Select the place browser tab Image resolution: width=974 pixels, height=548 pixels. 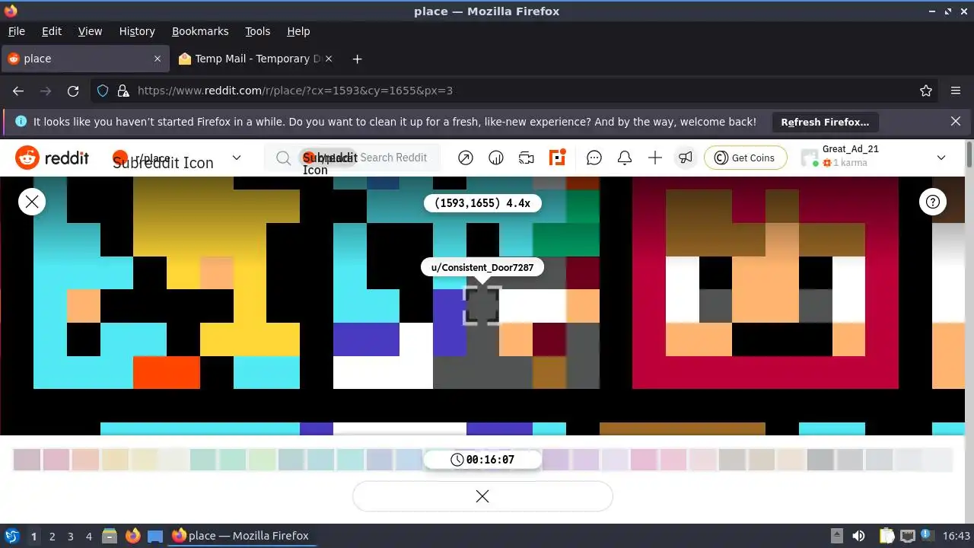click(x=84, y=59)
